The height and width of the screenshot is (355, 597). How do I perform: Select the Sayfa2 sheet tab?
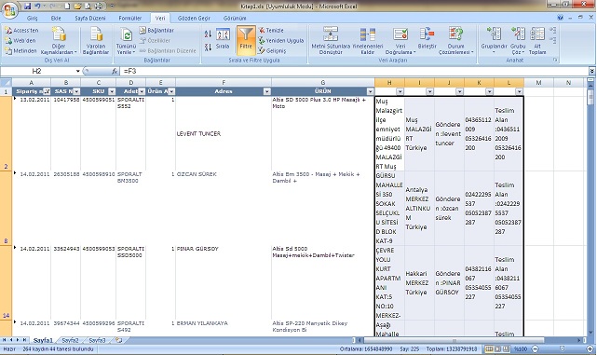70,340
